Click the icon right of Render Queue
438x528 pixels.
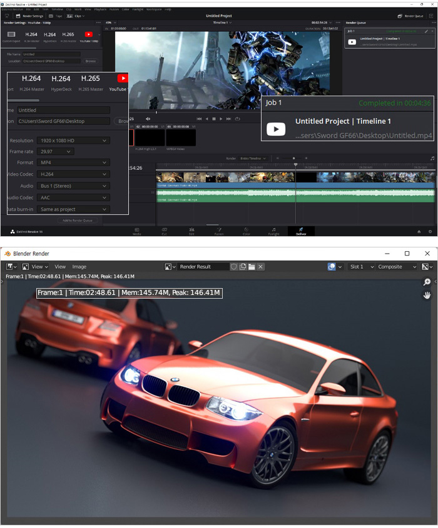431,16
